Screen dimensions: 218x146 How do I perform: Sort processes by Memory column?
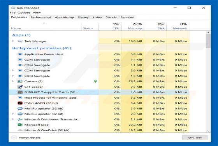pyautogui.click(x=133, y=26)
